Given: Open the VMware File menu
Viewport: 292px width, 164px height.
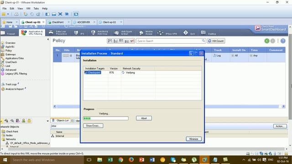Looking at the screenshot, I should pyautogui.click(x=5, y=9).
